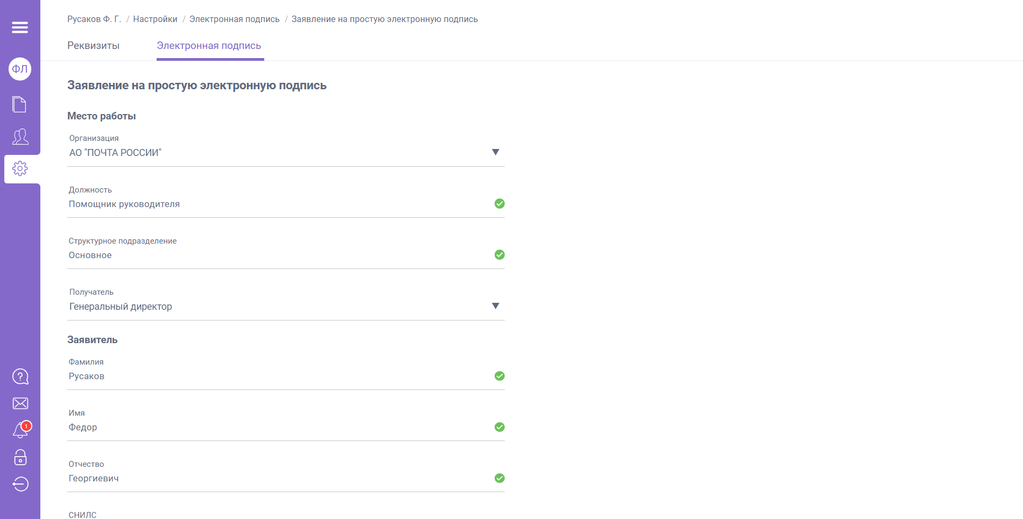This screenshot has width=1023, height=519.
Task: Open the help question mark icon
Action: (20, 376)
